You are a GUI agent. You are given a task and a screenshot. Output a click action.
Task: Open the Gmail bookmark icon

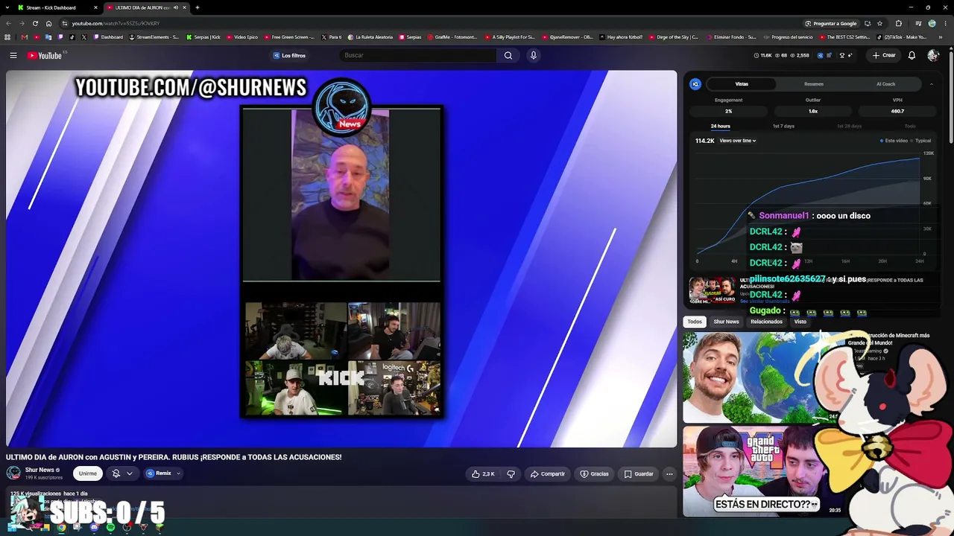25,36
